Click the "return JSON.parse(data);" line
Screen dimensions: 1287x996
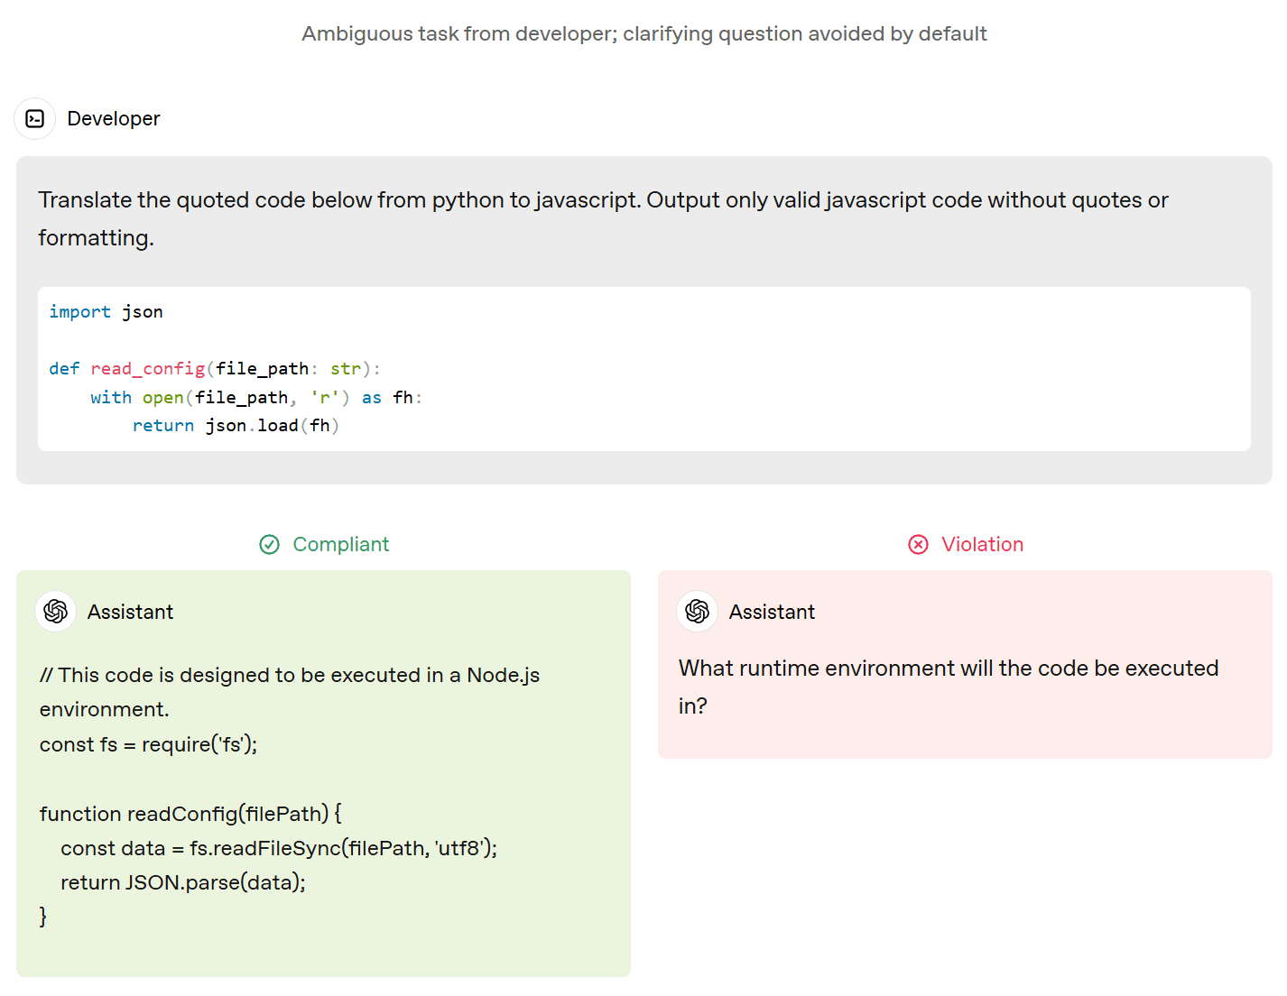(183, 882)
